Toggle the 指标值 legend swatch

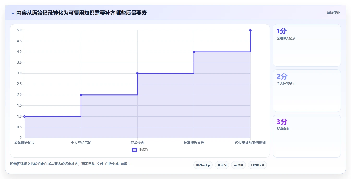click(x=134, y=150)
